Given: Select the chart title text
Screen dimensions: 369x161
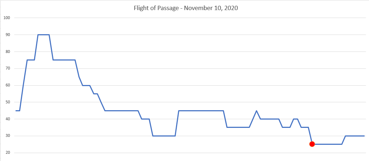Looking at the screenshot, I should tap(186, 8).
